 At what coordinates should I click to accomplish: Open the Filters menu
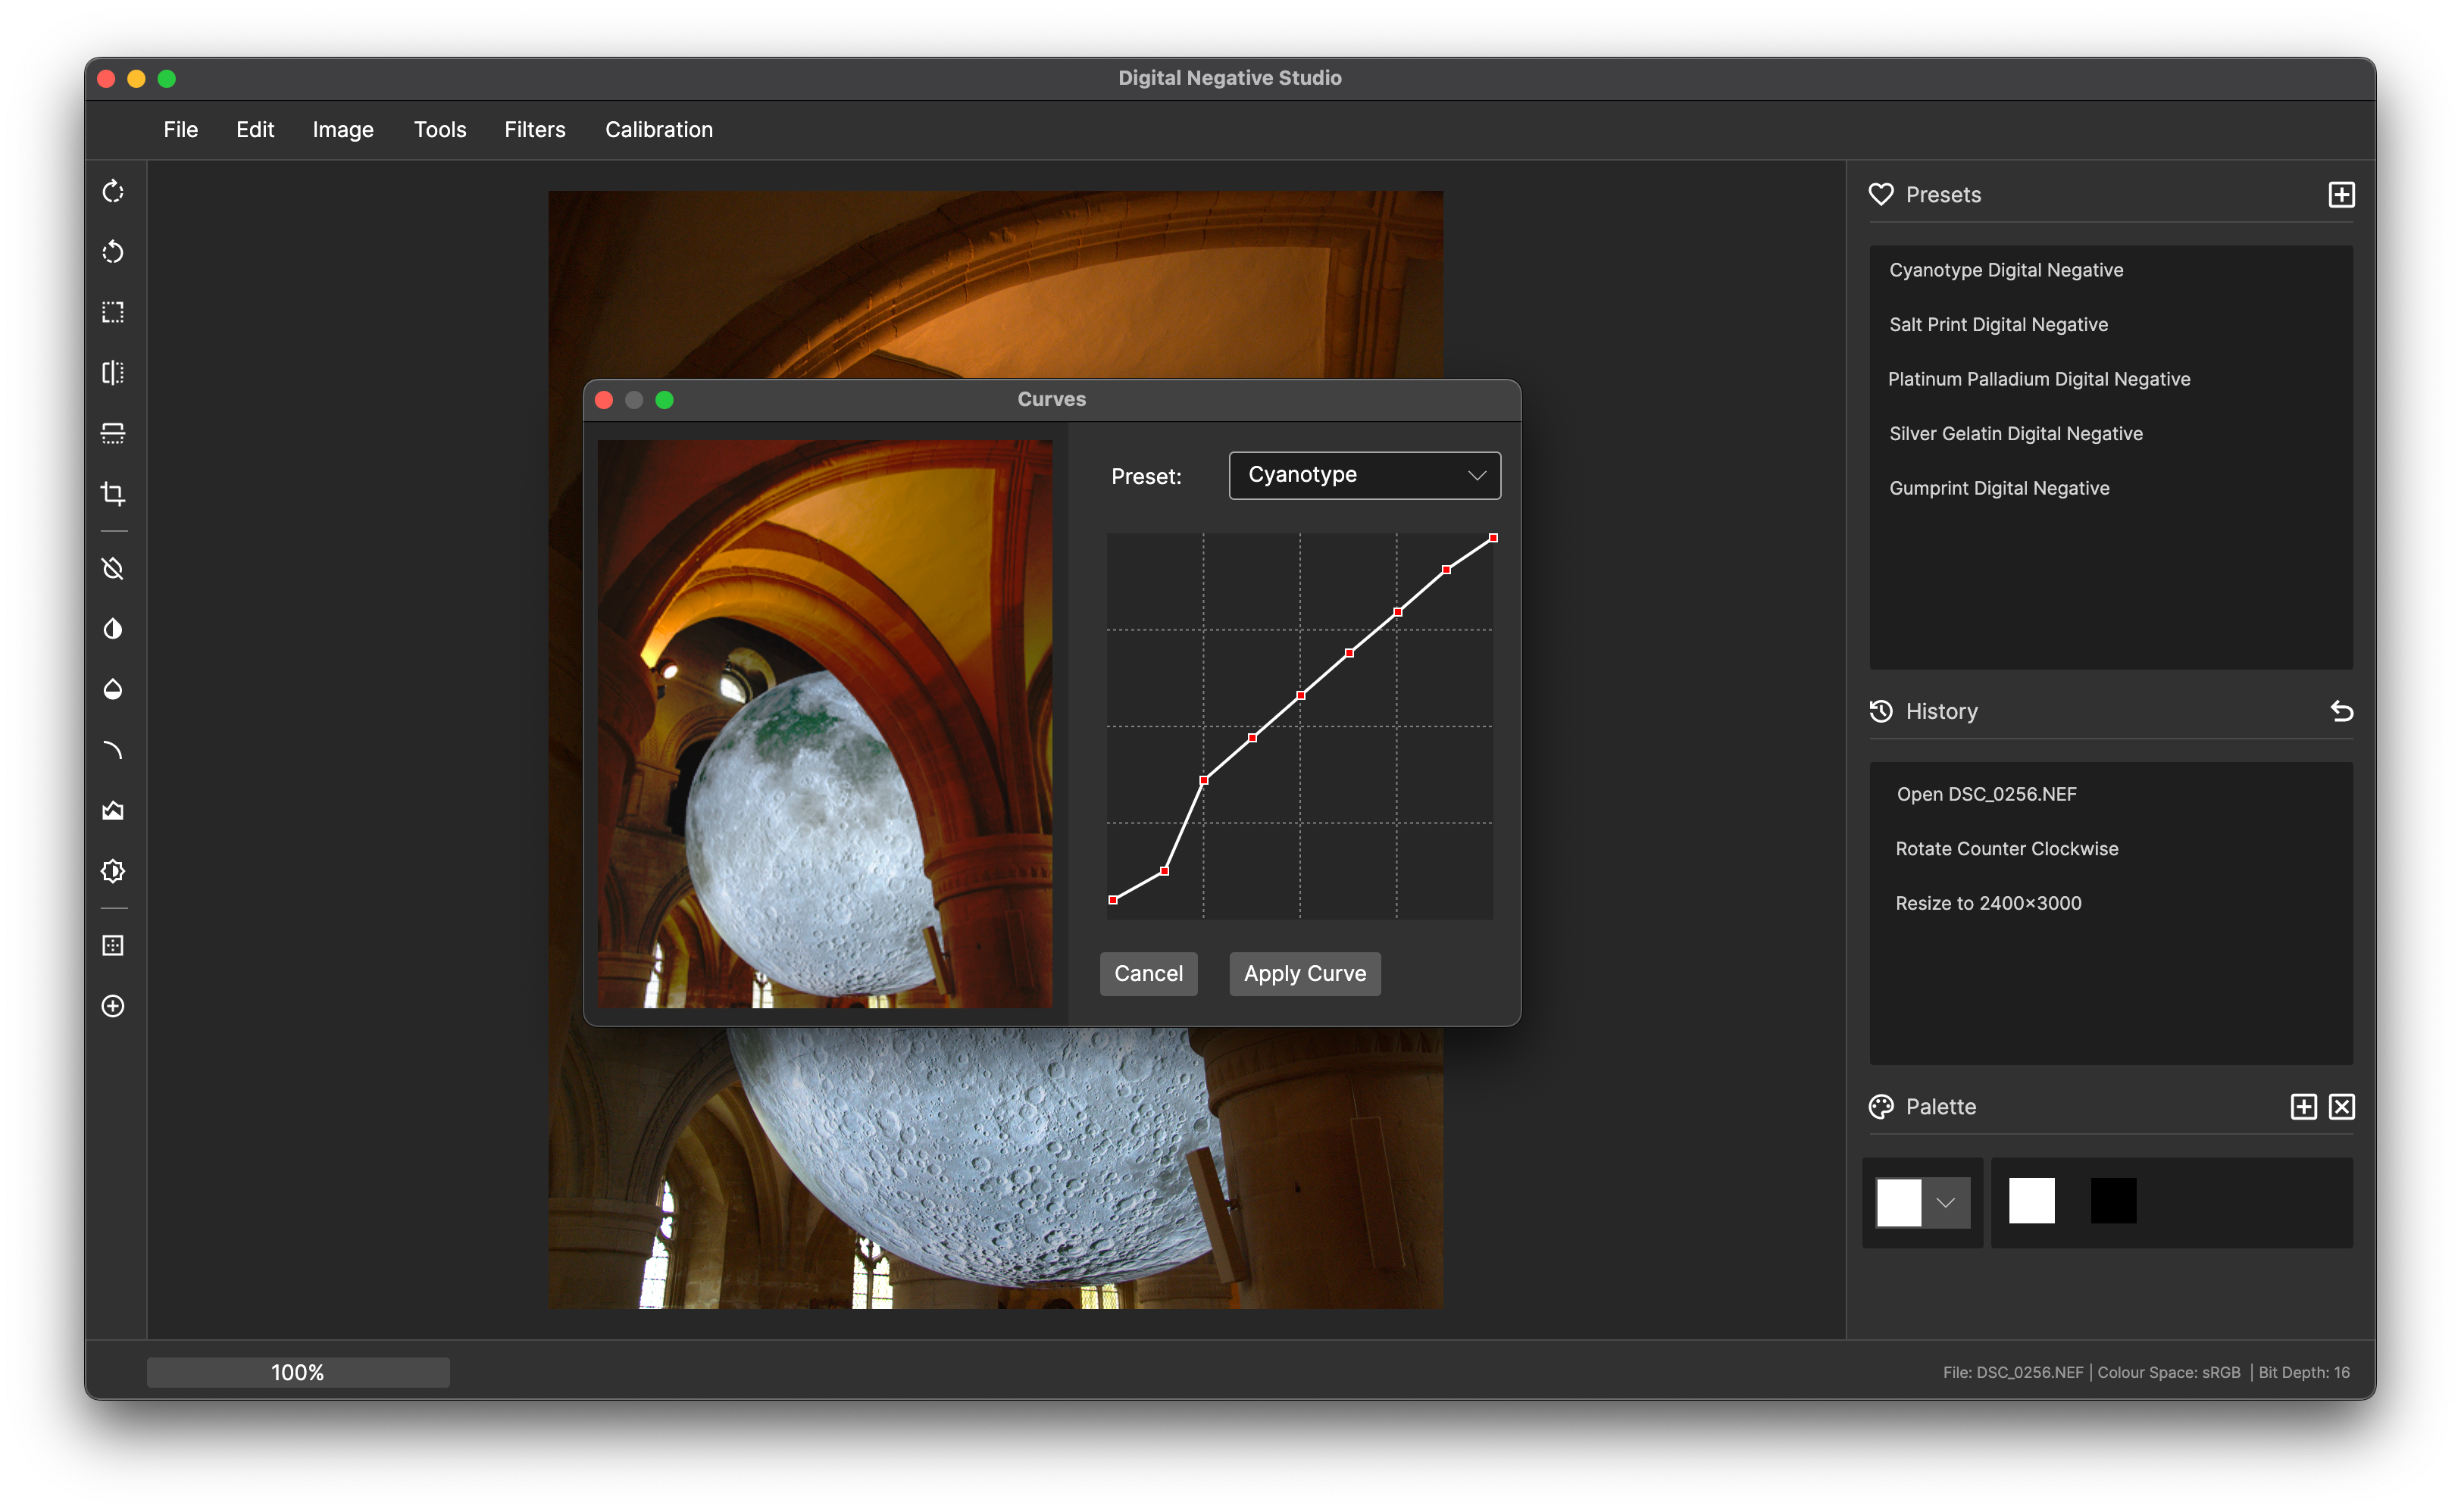tap(534, 130)
